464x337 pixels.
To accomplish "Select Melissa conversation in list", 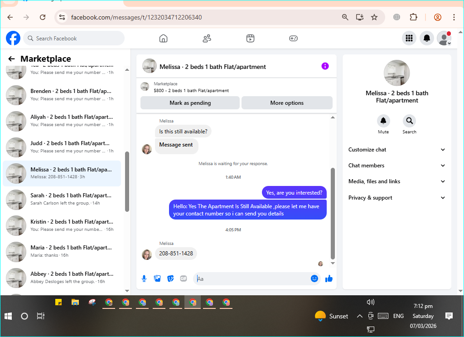I will tap(62, 173).
